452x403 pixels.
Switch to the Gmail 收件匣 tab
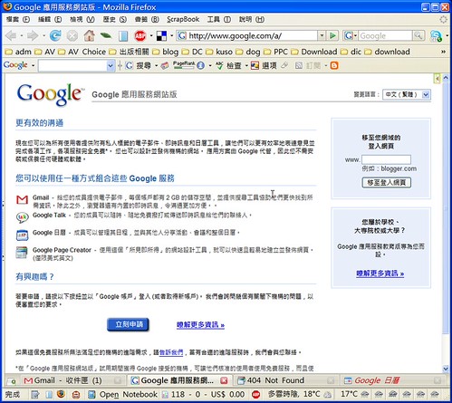tap(72, 380)
